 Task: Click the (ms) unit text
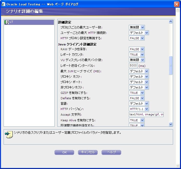(142, 66)
